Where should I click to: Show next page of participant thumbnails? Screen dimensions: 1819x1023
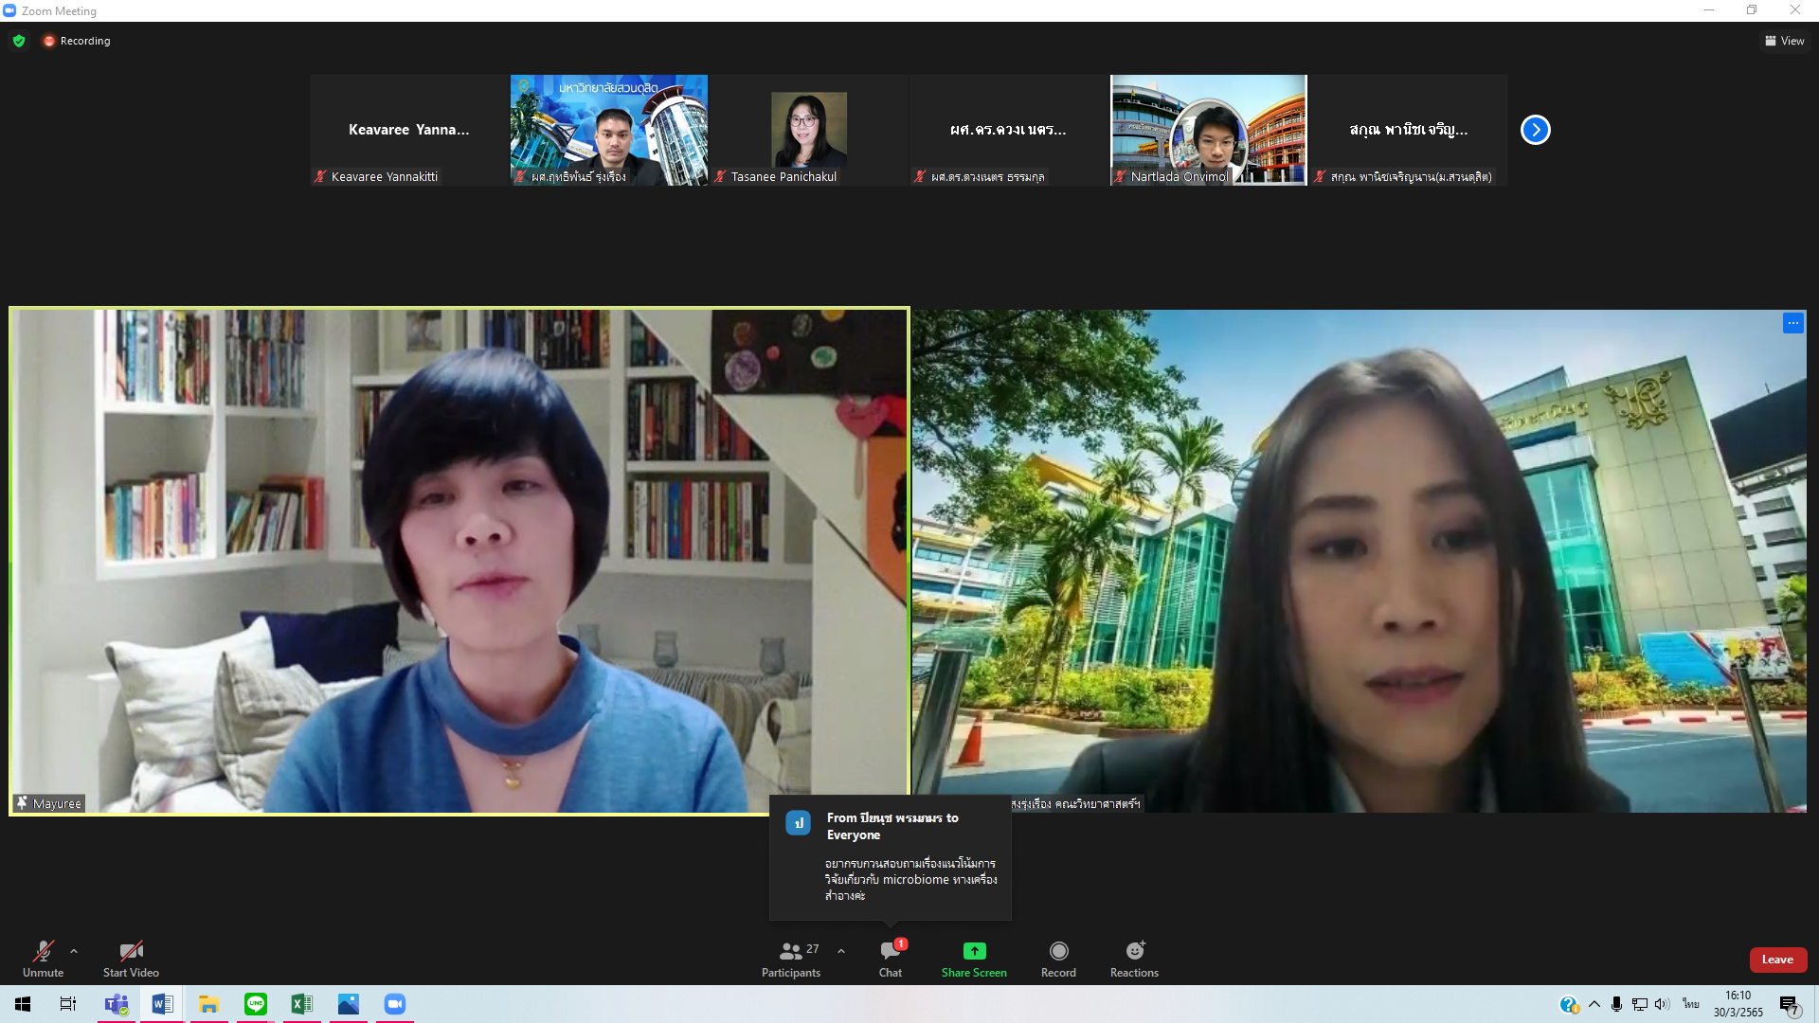tap(1535, 130)
